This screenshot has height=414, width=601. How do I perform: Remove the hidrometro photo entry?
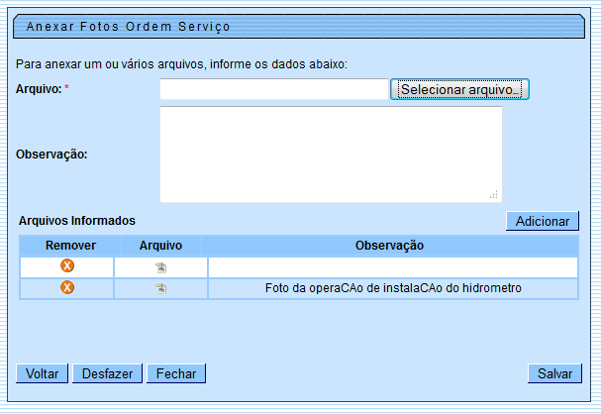coord(67,288)
